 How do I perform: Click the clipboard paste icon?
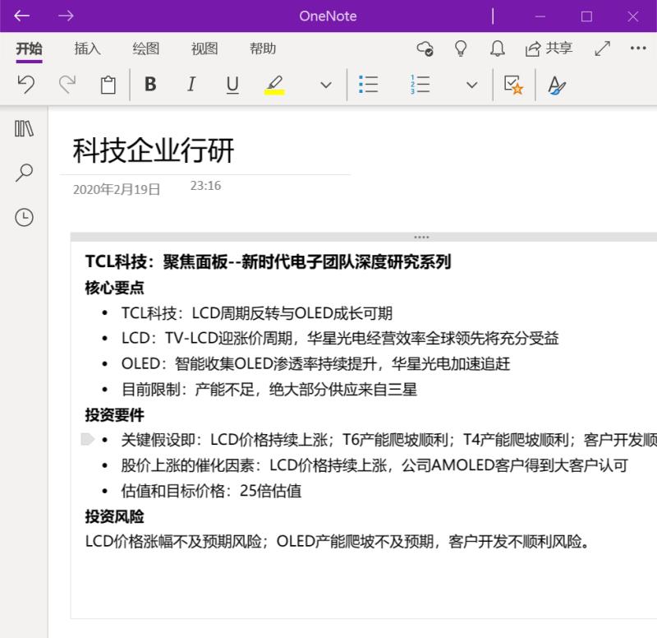point(108,85)
